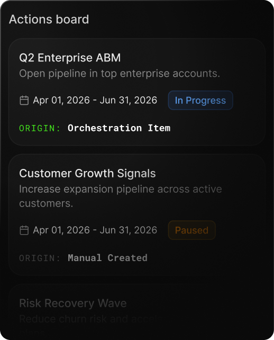Select the Actions board heading
The height and width of the screenshot is (340, 274).
click(49, 19)
